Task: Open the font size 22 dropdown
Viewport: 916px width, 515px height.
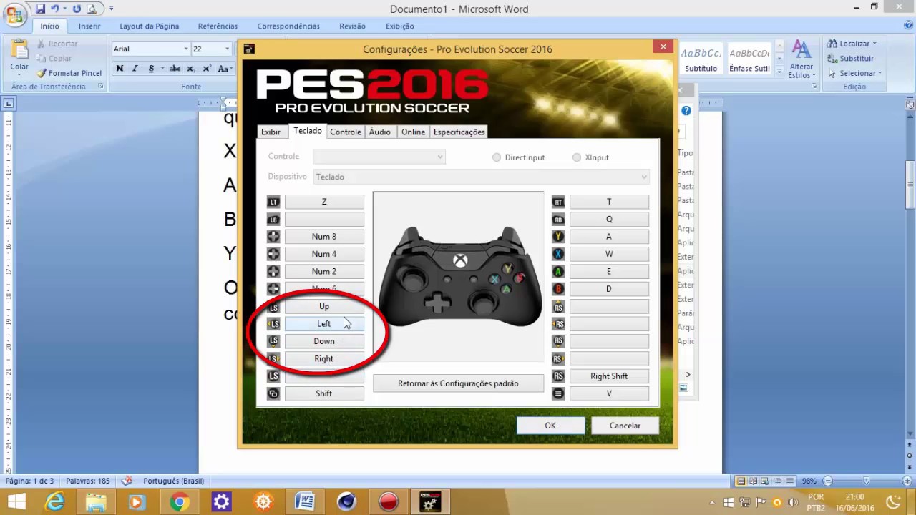Action: [x=227, y=49]
